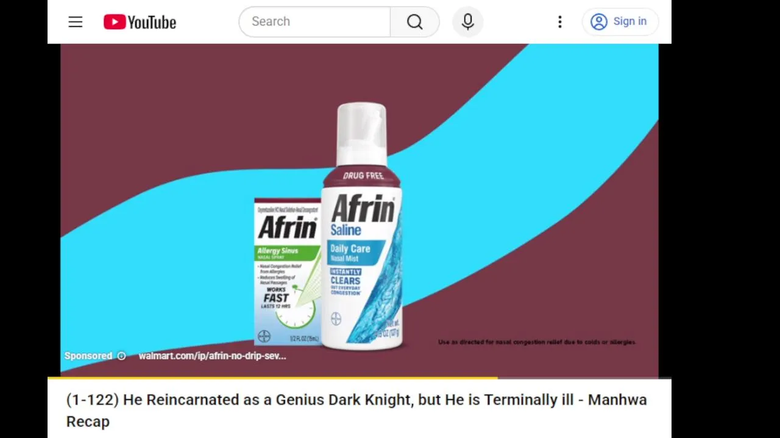The width and height of the screenshot is (780, 438).
Task: Click the search magnifier button
Action: click(414, 22)
